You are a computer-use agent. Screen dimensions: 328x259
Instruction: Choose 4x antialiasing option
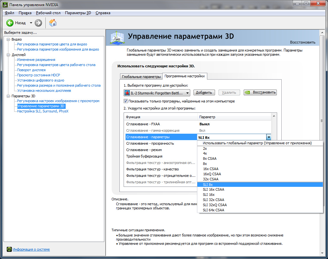tap(260, 153)
